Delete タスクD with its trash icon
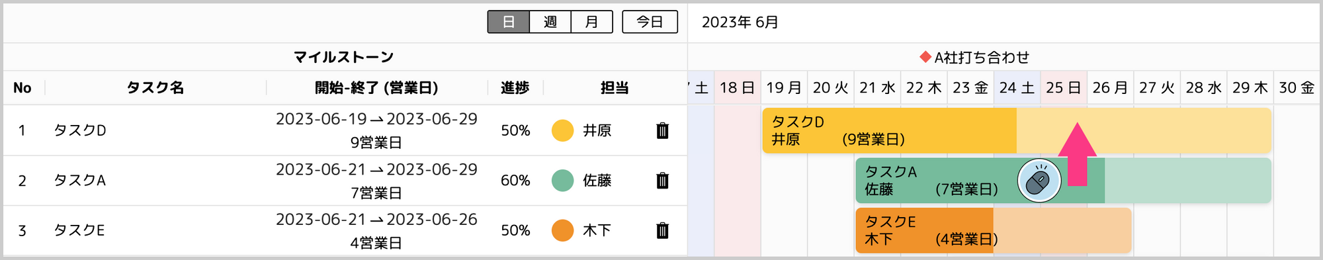The height and width of the screenshot is (260, 1323). coord(662,130)
